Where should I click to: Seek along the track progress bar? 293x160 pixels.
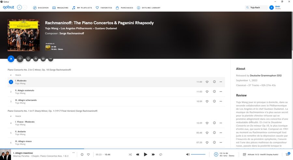pyautogui.click(x=146, y=149)
